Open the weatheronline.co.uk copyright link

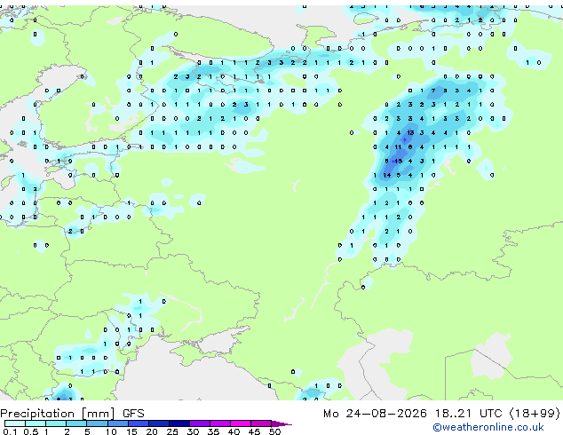coord(488,427)
